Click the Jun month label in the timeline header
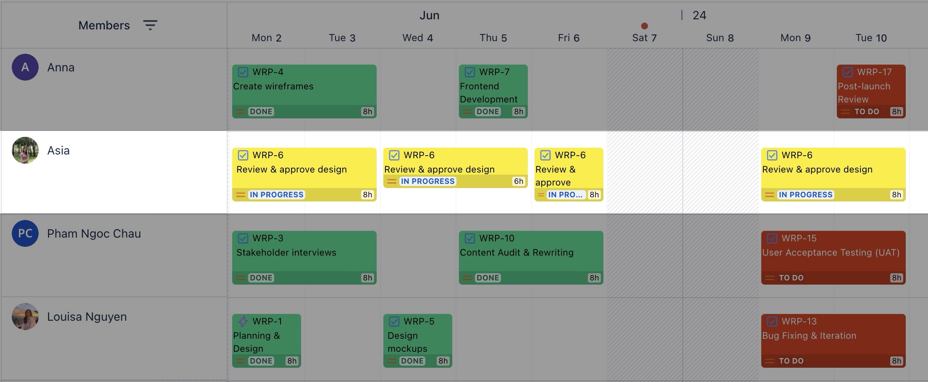928x382 pixels. (x=430, y=15)
